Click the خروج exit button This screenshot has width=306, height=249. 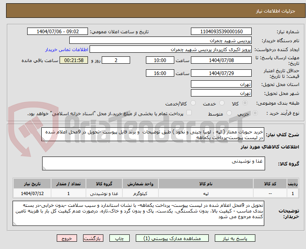coord(67,238)
